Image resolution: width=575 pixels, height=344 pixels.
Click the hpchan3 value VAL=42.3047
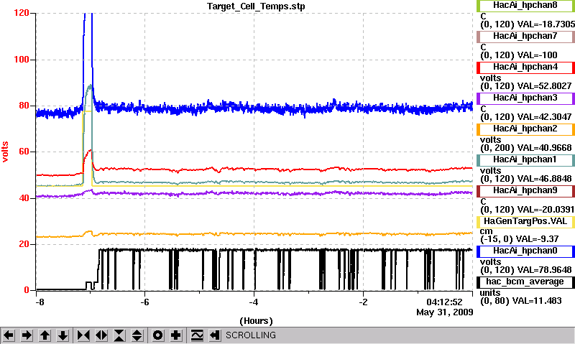click(544, 117)
